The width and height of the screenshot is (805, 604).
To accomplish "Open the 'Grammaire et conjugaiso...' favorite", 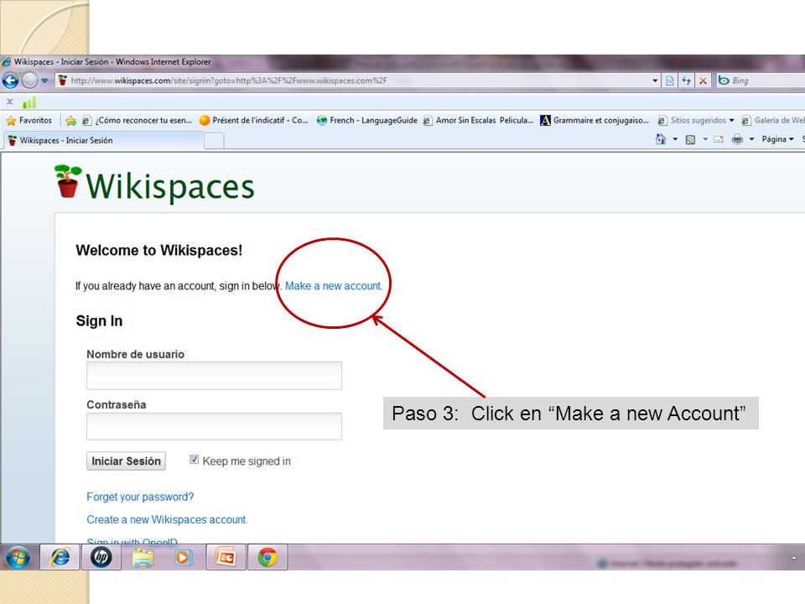I will pyautogui.click(x=595, y=120).
